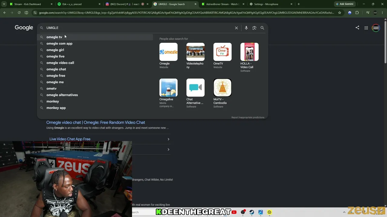Pick the 'omegle chat' suggestion
Screen dimensions: 387x217
point(95,69)
